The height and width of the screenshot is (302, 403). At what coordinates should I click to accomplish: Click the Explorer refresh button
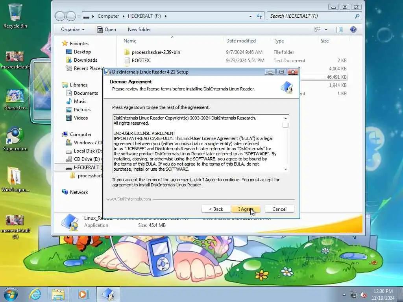[259, 16]
